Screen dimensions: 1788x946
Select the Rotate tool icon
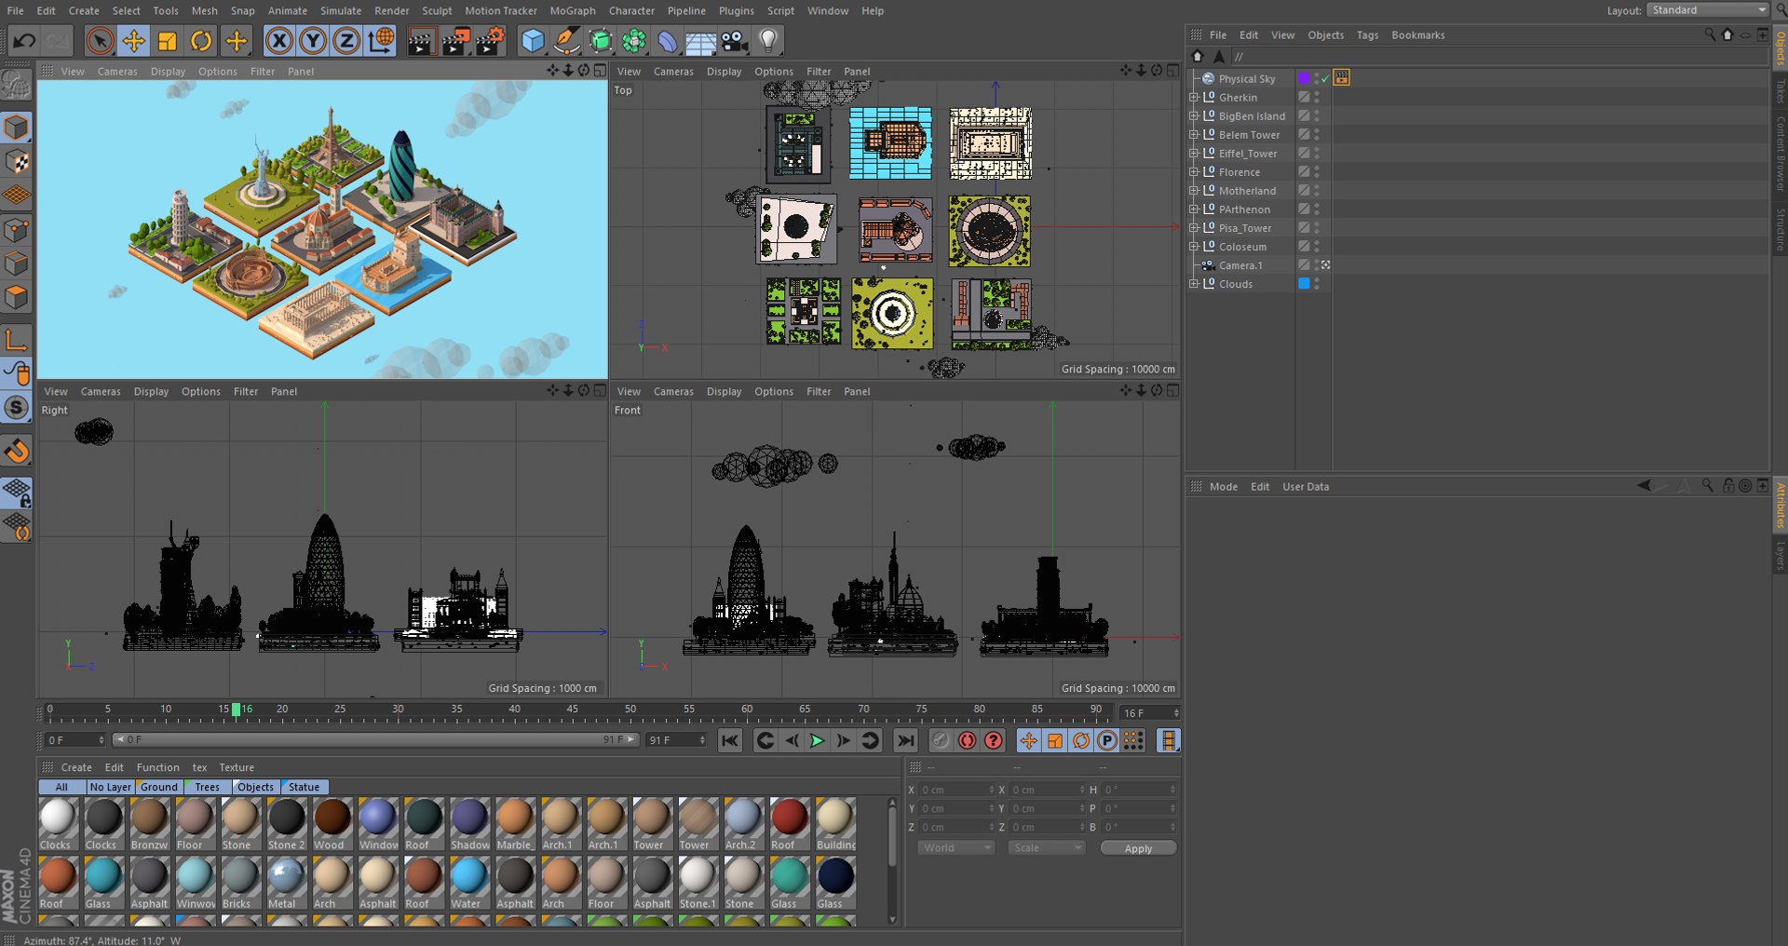click(x=201, y=41)
